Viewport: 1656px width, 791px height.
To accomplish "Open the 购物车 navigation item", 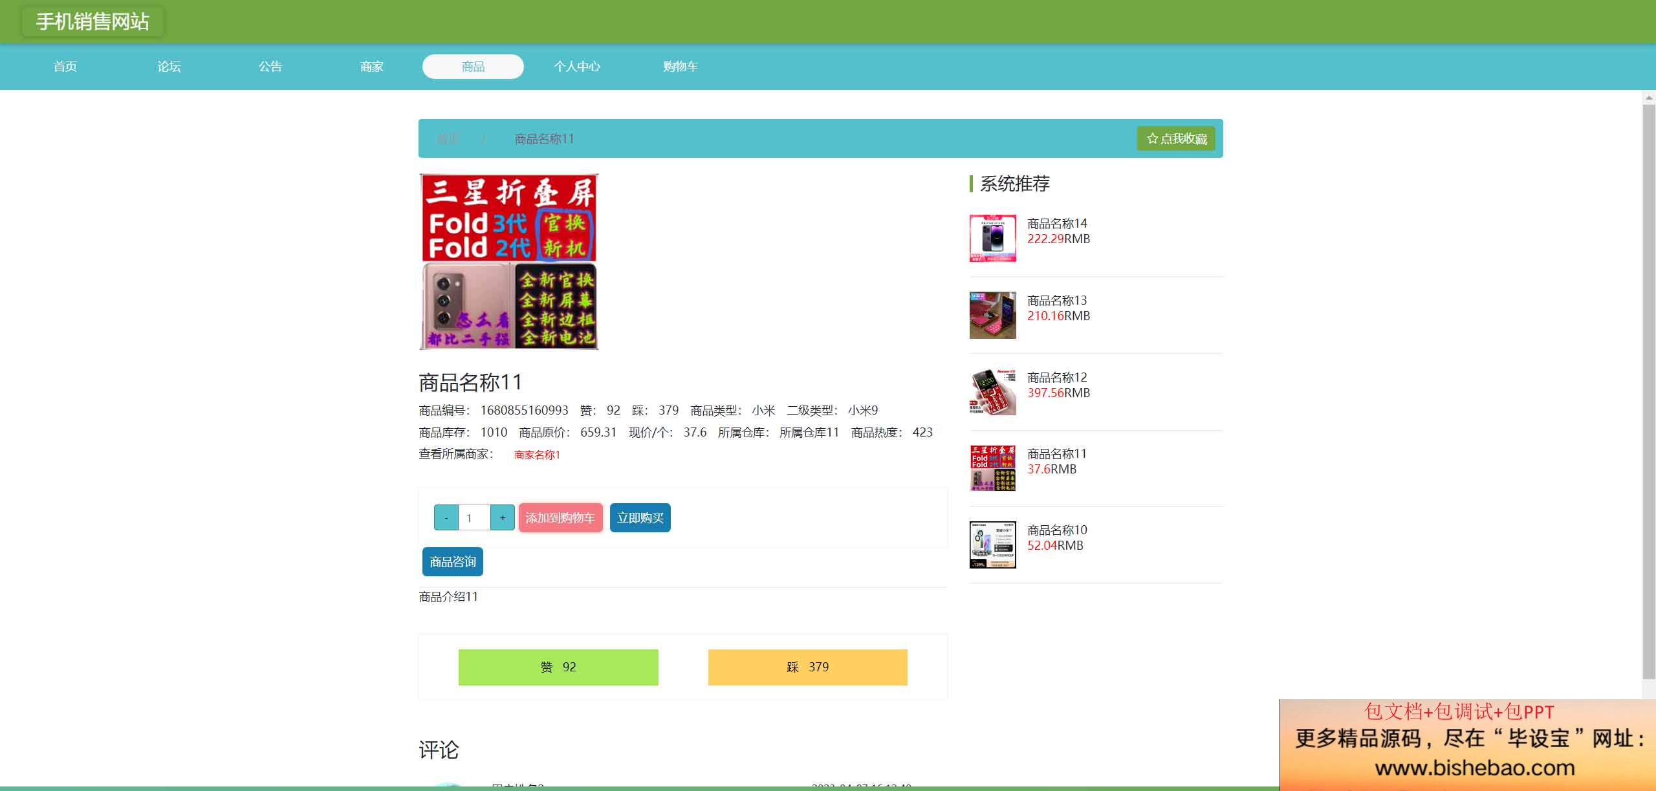I will point(681,67).
